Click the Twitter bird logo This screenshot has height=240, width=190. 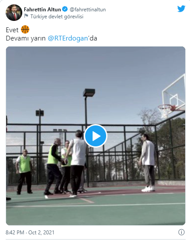coord(181,9)
